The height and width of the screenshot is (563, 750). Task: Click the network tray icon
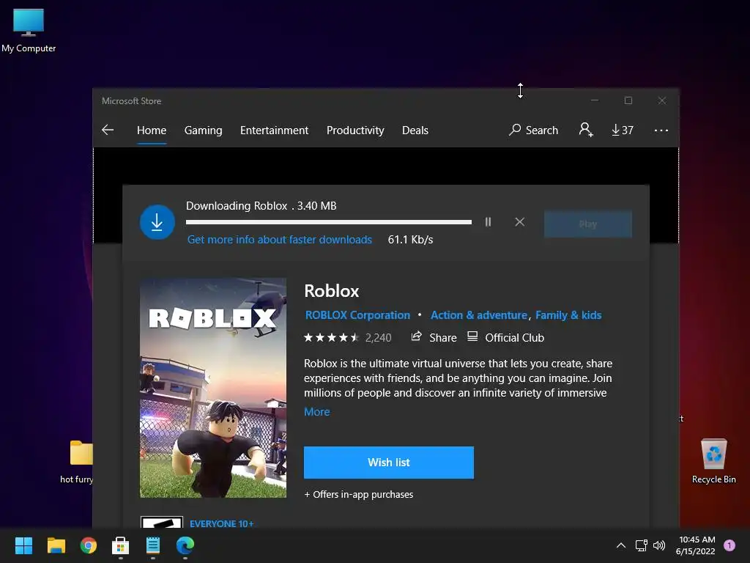click(x=642, y=545)
